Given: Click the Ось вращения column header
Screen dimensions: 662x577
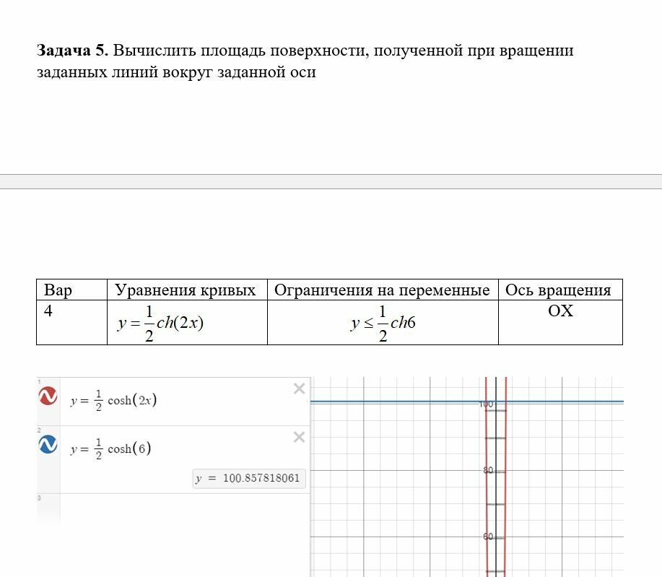Looking at the screenshot, I should tap(560, 290).
